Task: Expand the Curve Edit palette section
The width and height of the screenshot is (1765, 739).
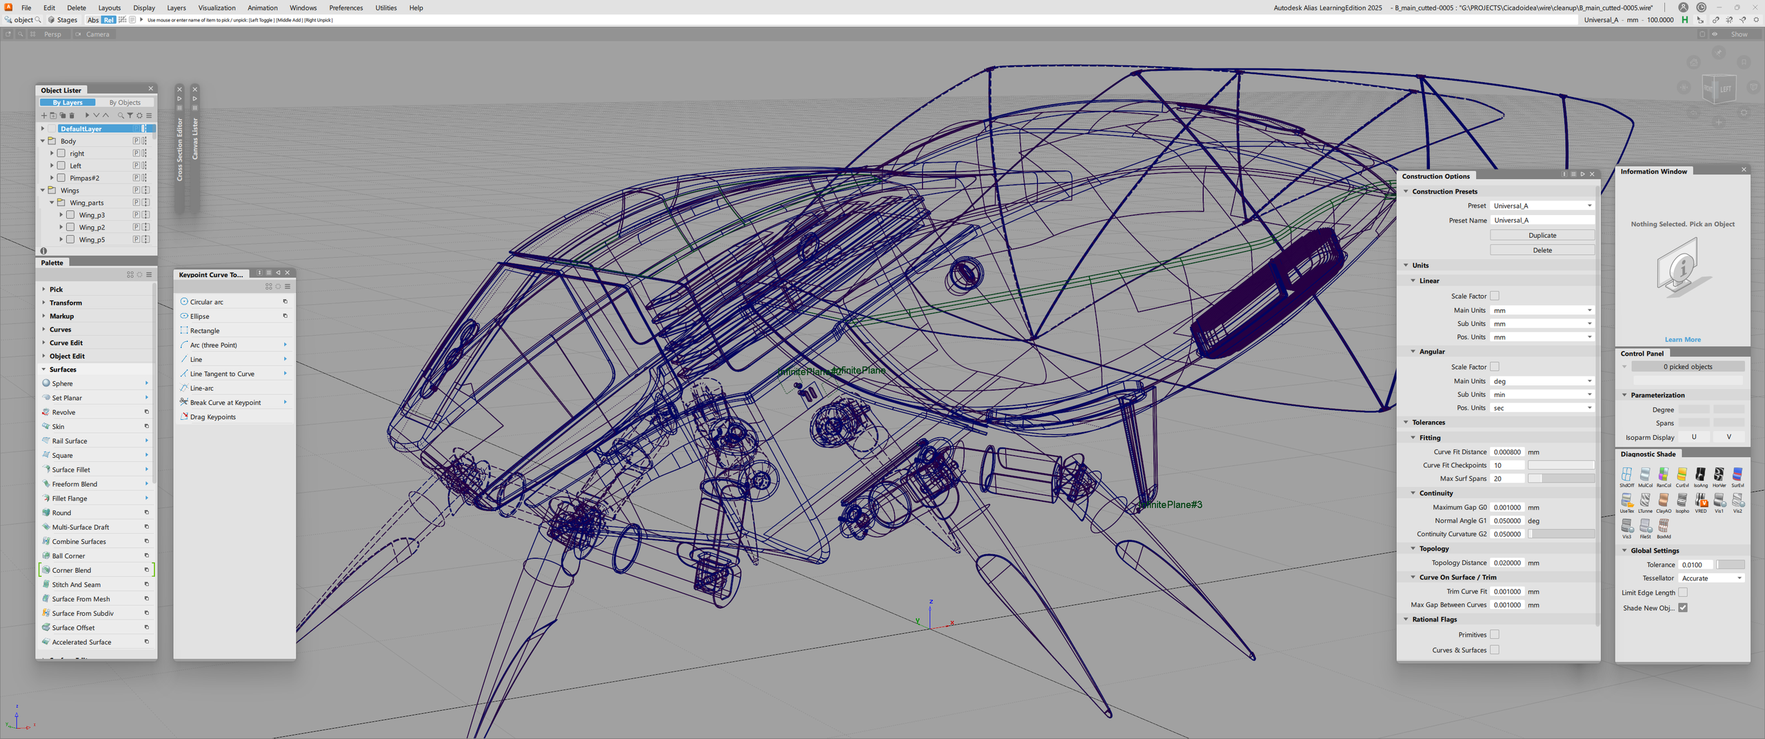Action: 65,343
